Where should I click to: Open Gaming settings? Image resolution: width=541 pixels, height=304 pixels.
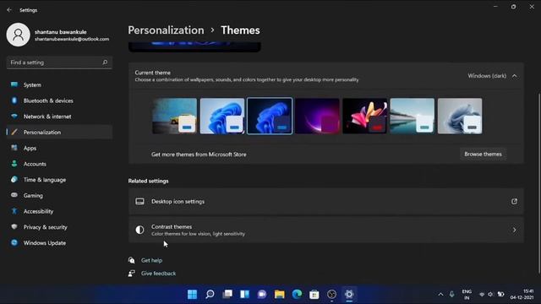coord(59,195)
